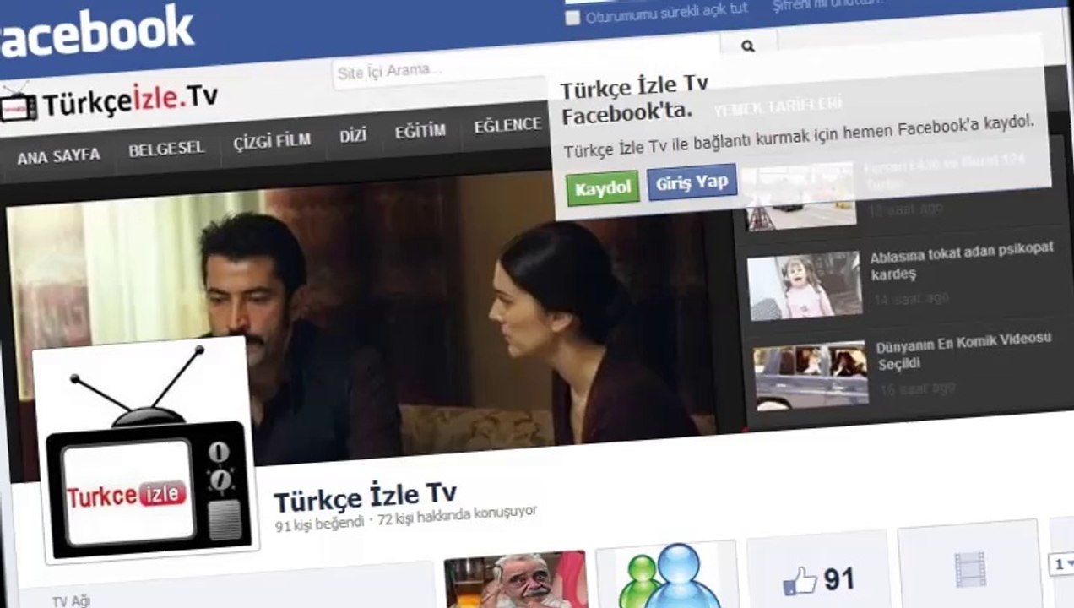Click the thumbs-up 91 likes tile
Viewport: 1074px width, 608px height.
818,578
